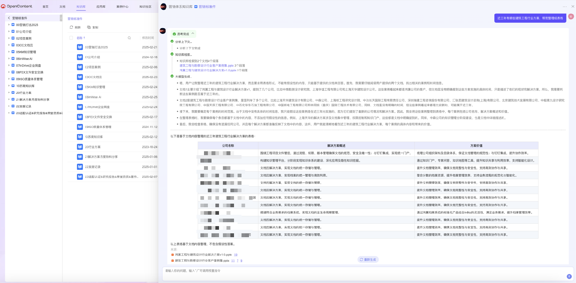Viewport: 576px width, 283px height.
Task: Open citation link 19 for the solution document
Action: pos(236,255)
